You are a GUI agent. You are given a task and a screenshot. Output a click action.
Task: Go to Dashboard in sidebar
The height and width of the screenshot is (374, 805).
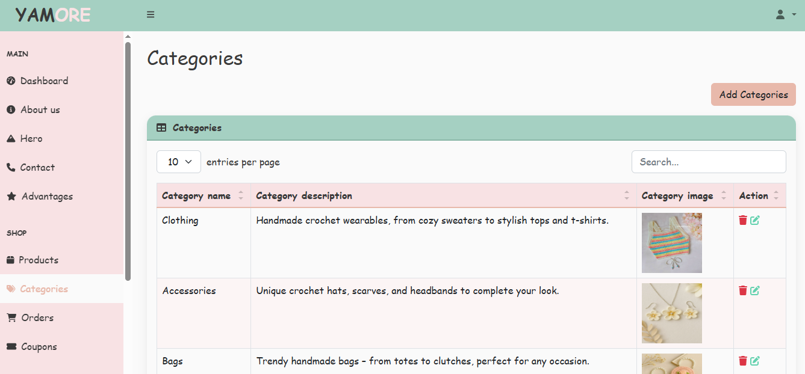[x=44, y=81]
